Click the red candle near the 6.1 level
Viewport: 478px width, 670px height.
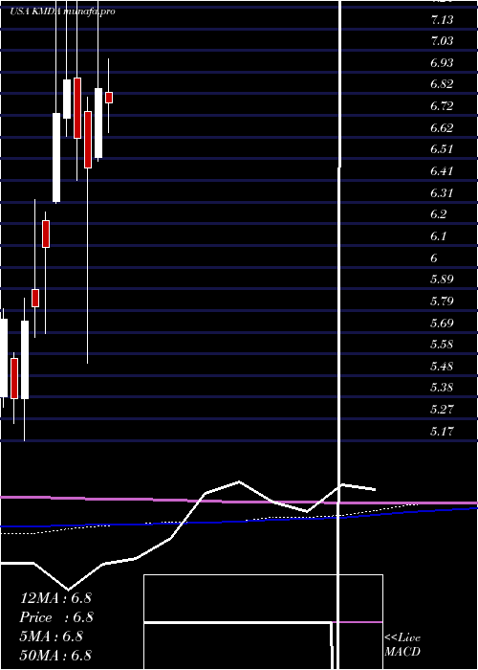coord(46,234)
